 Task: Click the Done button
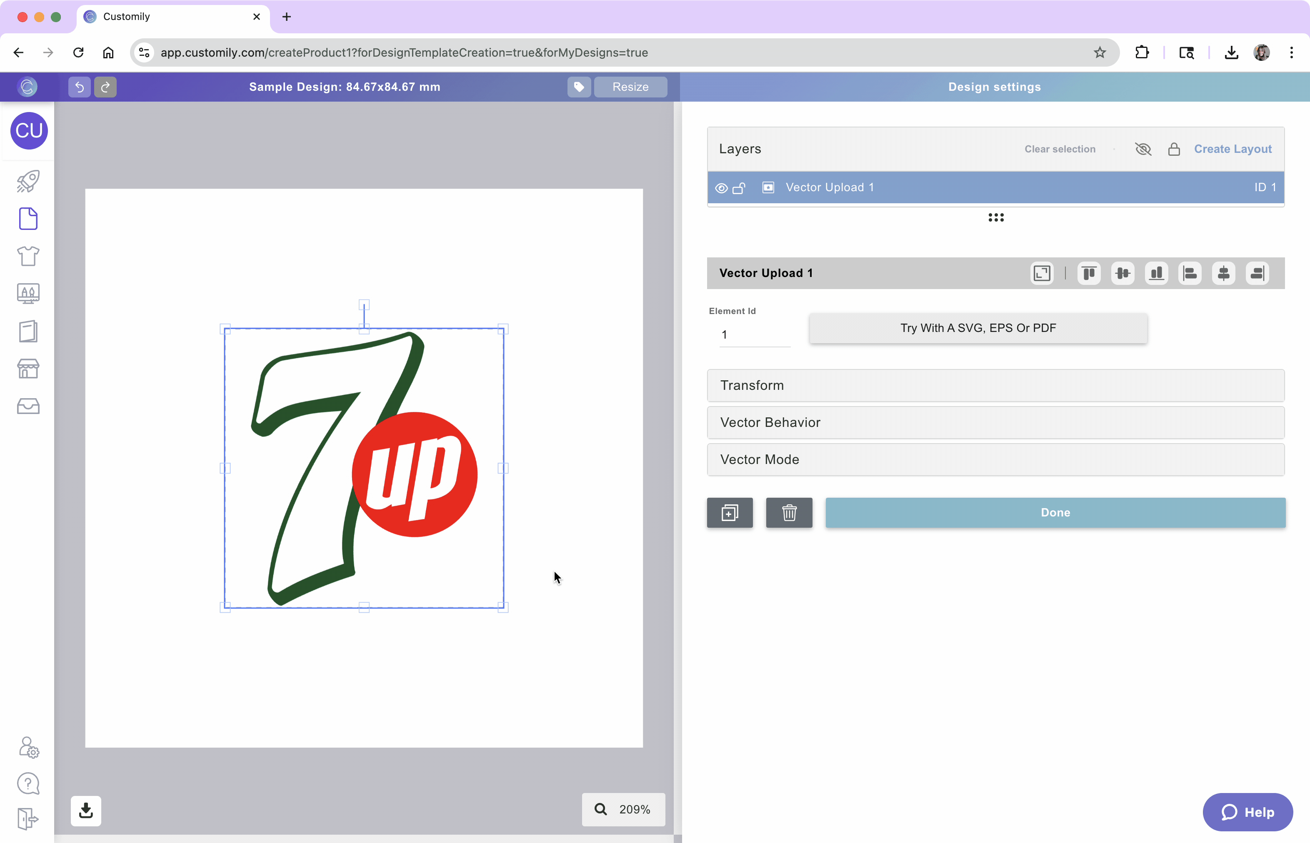point(1055,513)
